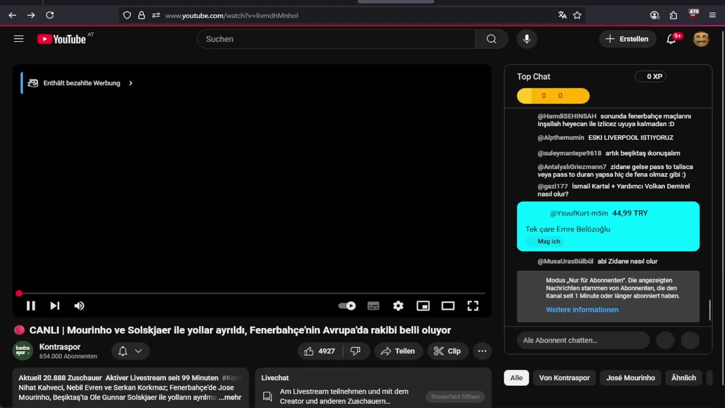Expand the Enthält bezahlte Werbung notice
This screenshot has height=408, width=725.
[x=81, y=83]
